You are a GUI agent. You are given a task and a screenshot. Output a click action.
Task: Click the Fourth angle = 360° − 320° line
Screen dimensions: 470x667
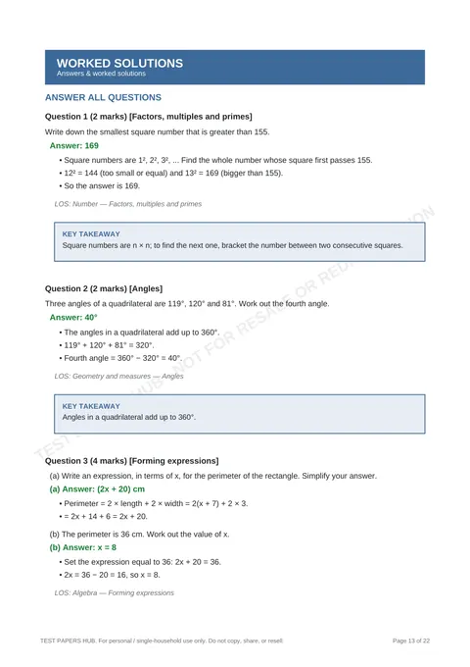pyautogui.click(x=120, y=358)
